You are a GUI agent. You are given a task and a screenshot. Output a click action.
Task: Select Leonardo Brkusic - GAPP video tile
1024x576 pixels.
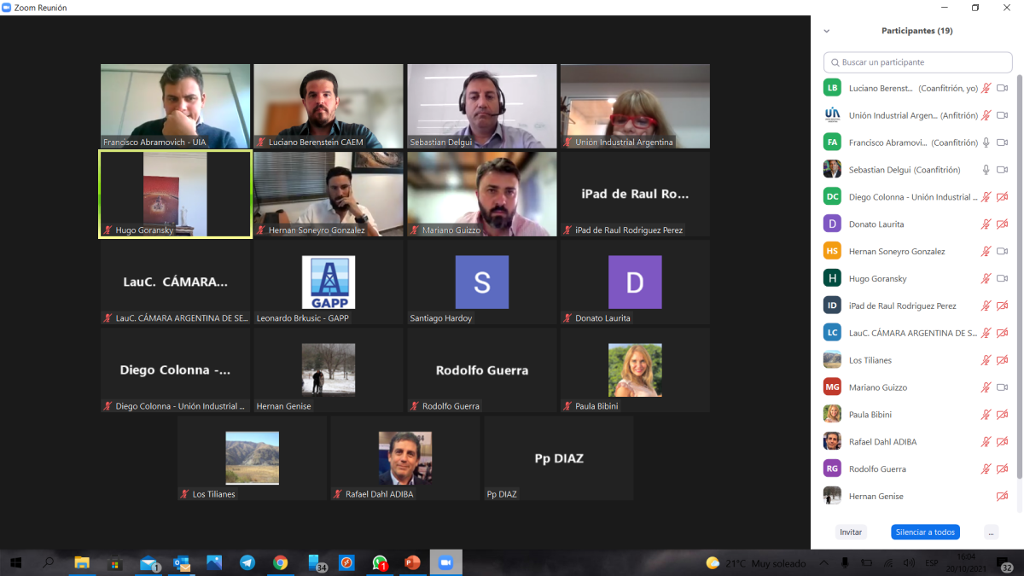pos(329,282)
